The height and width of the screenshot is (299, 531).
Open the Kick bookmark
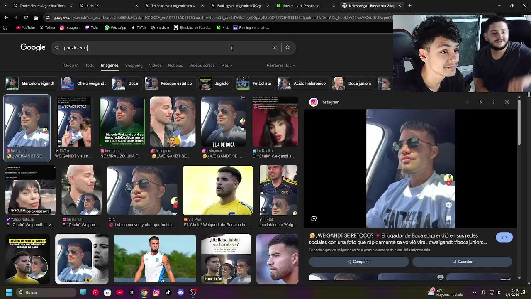(223, 28)
